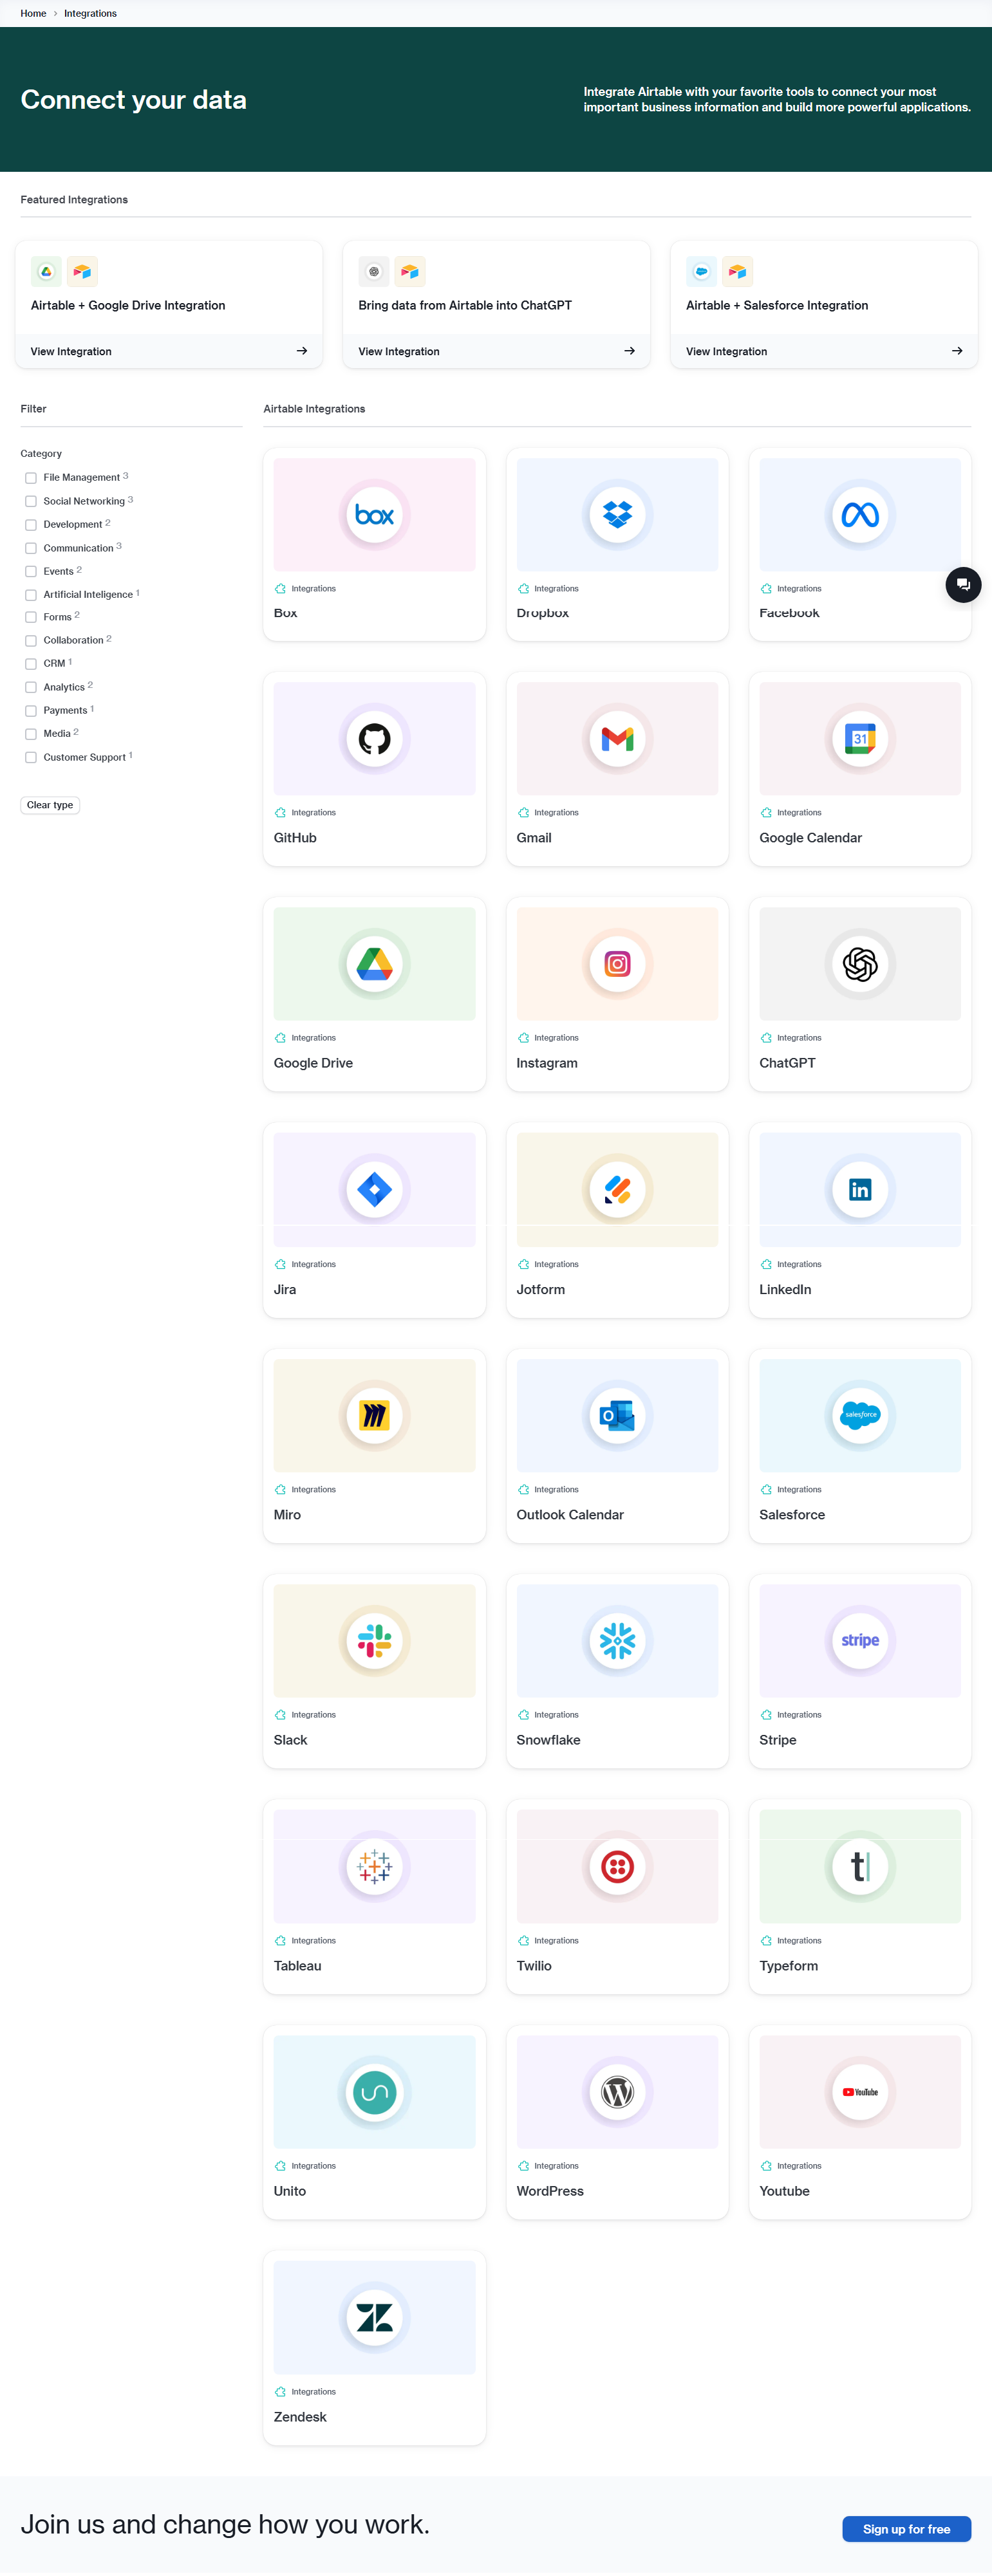Check the Artificial Intelligence filter checkbox
Screen dimensions: 992x2576
[x=31, y=595]
